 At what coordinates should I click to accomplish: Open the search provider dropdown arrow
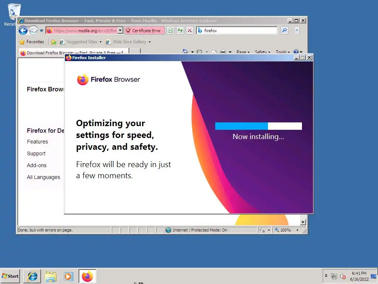[x=297, y=30]
